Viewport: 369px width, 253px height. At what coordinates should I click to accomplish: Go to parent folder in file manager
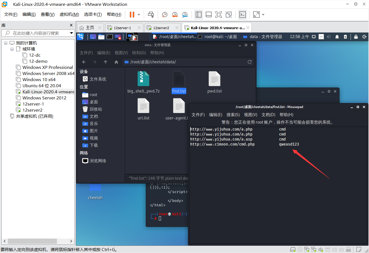106,62
